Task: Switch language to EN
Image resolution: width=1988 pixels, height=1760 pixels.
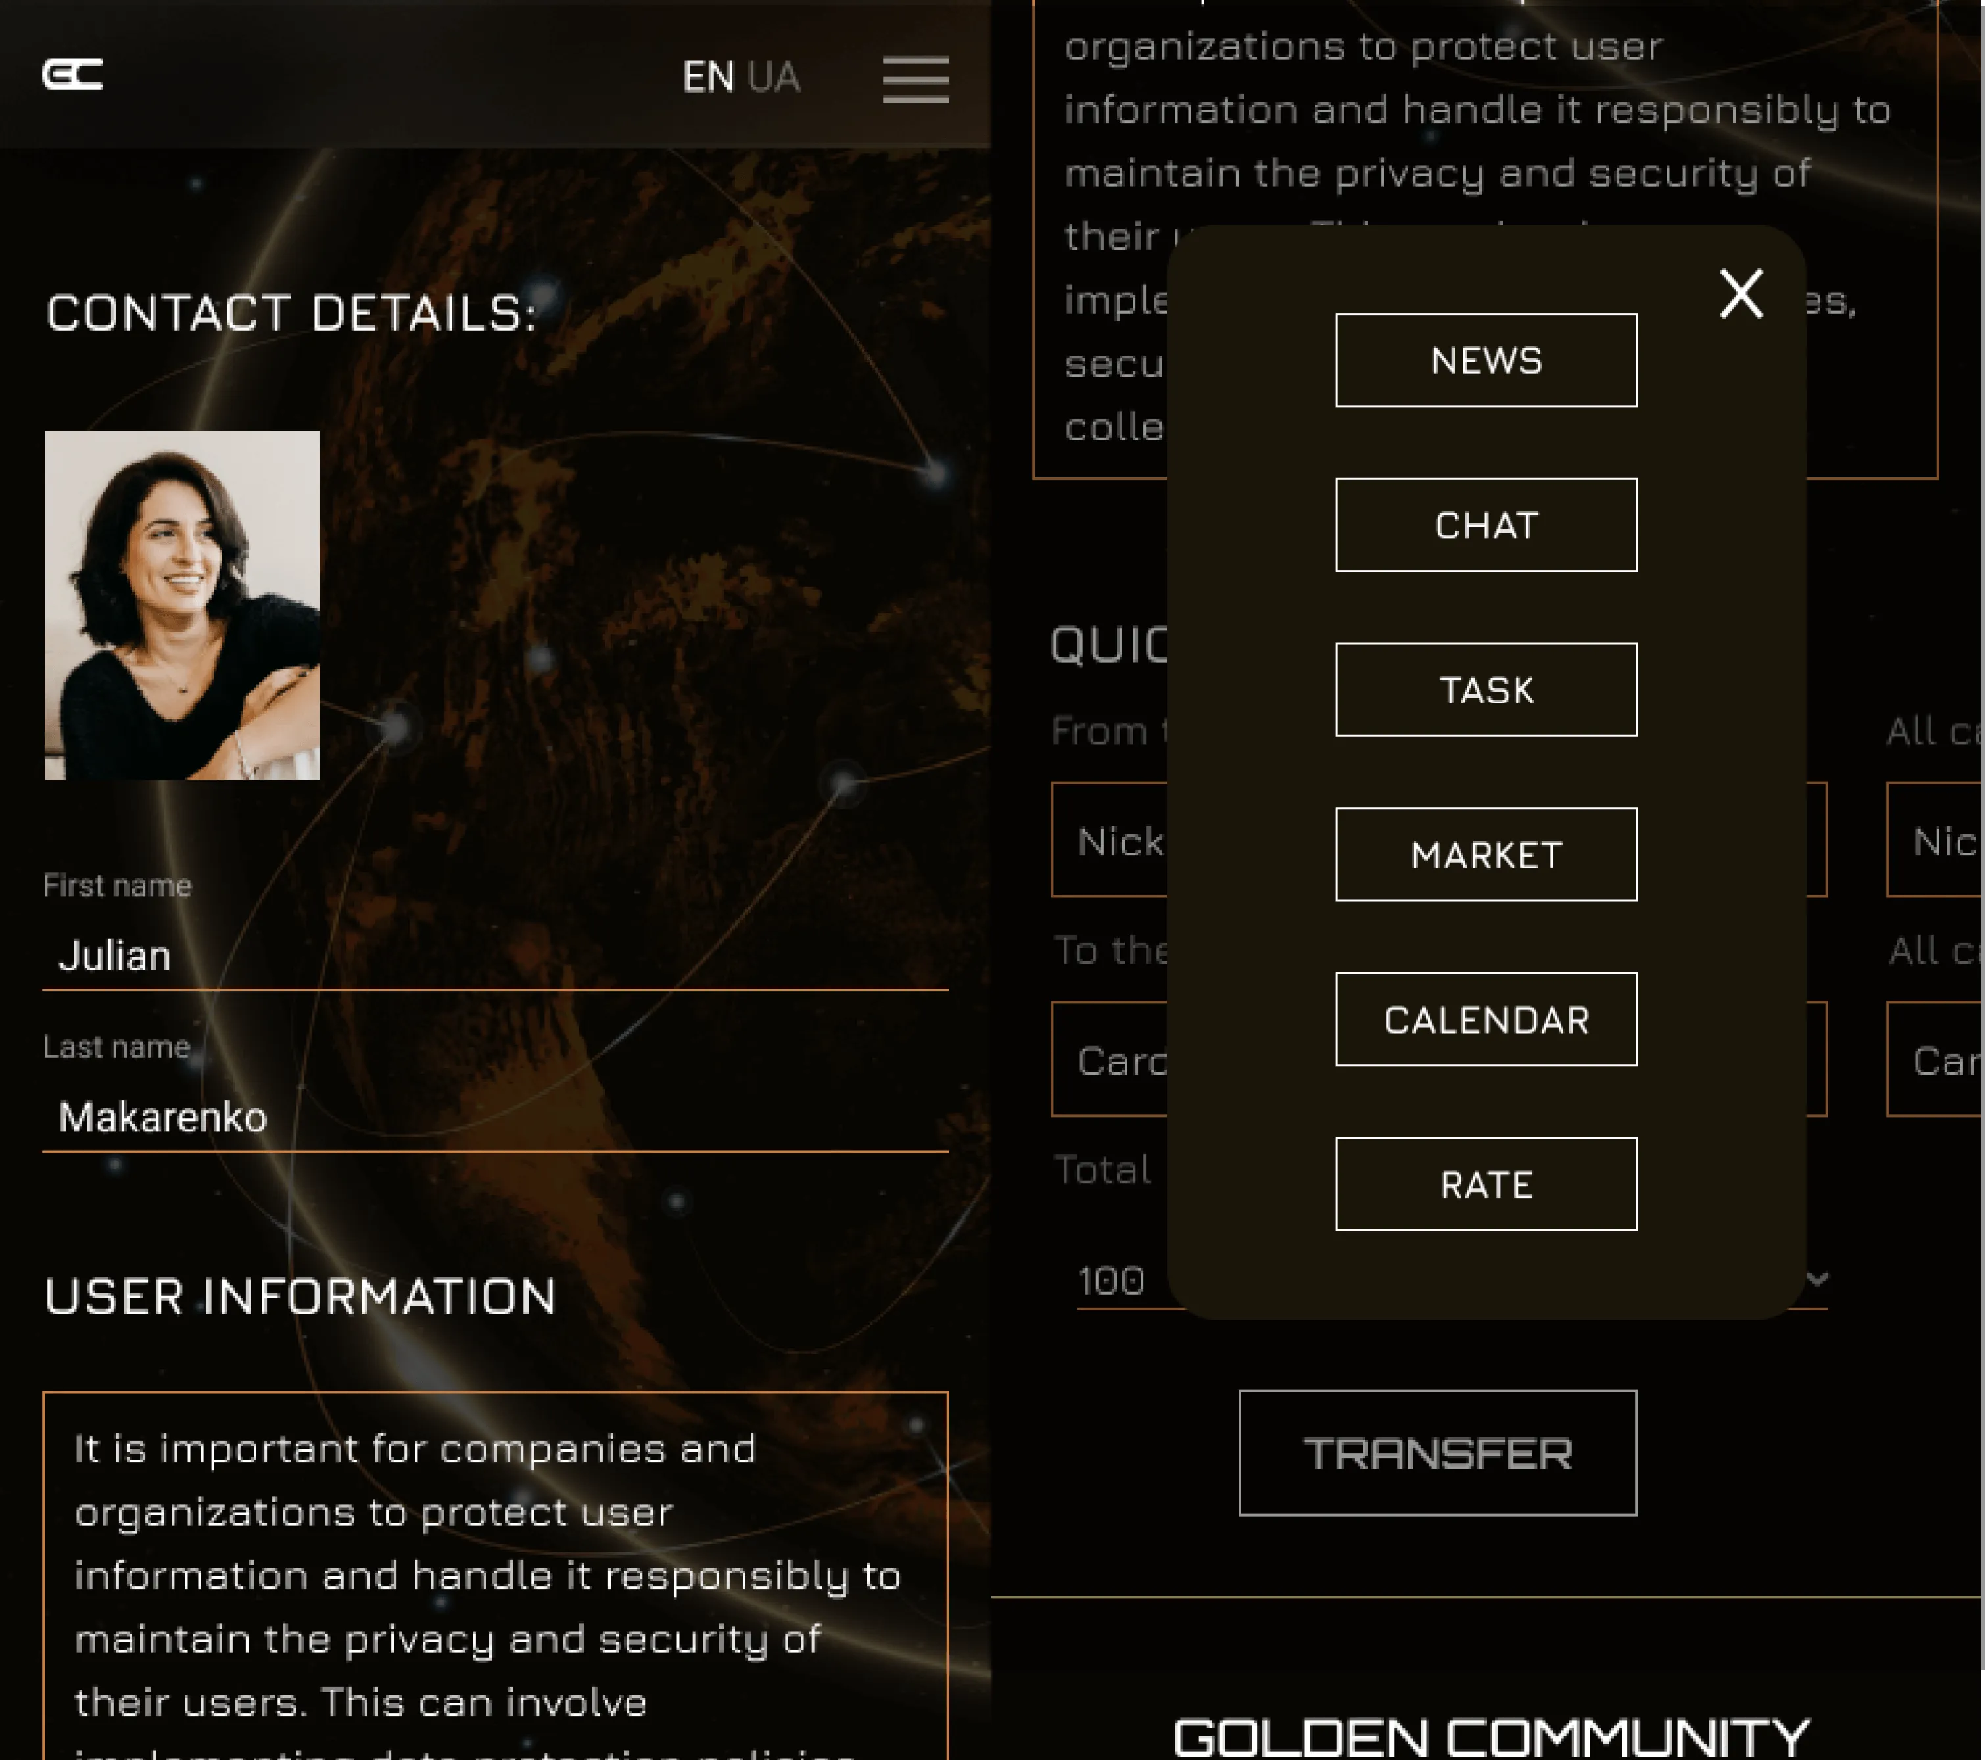Action: 708,77
